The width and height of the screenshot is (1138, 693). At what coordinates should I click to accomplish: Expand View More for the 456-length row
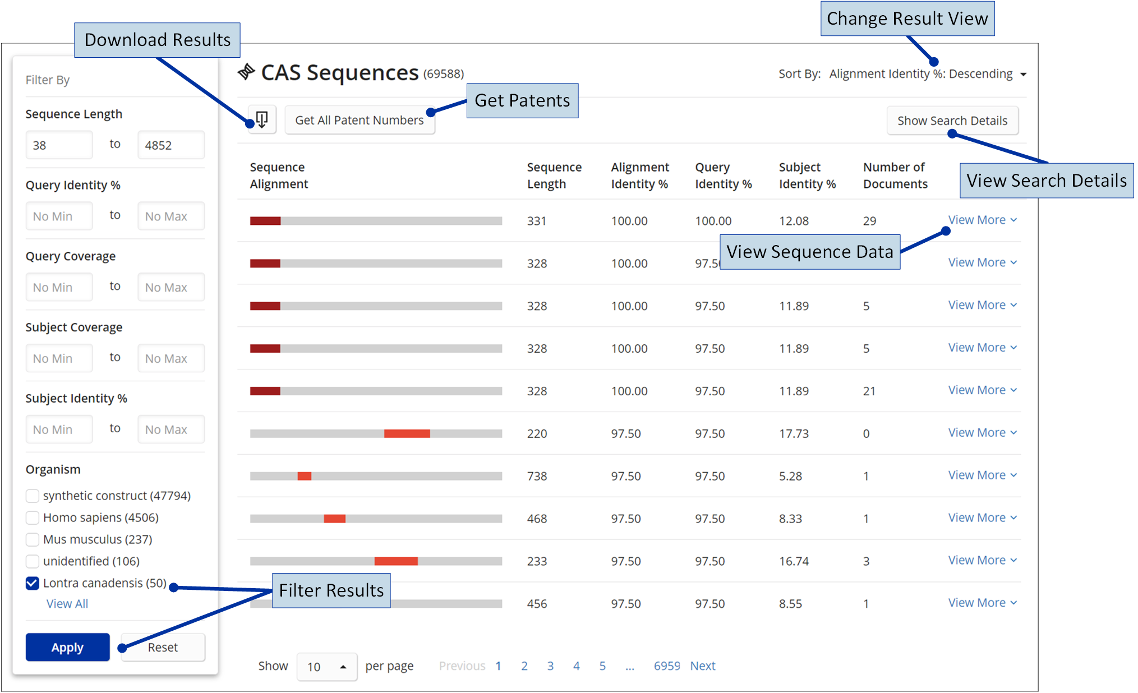982,603
